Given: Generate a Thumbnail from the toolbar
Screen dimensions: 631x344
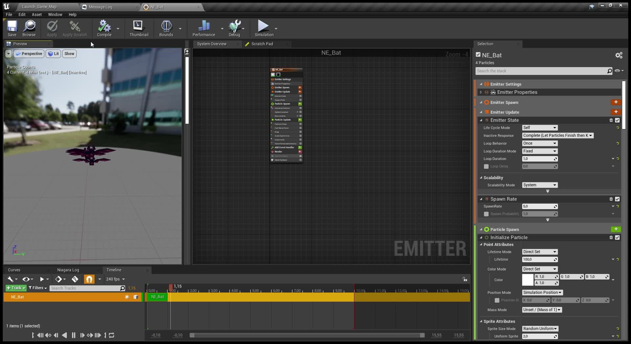Looking at the screenshot, I should pos(139,28).
